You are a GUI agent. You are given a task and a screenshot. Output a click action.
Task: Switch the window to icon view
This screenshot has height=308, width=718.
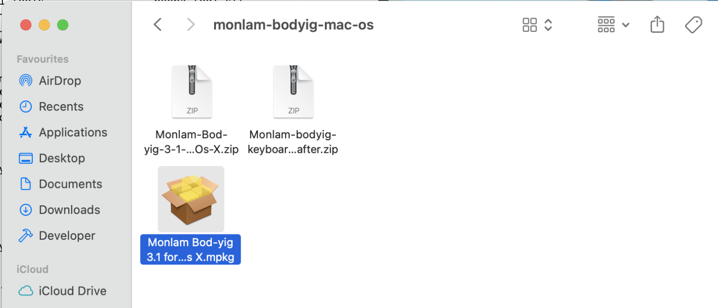529,24
